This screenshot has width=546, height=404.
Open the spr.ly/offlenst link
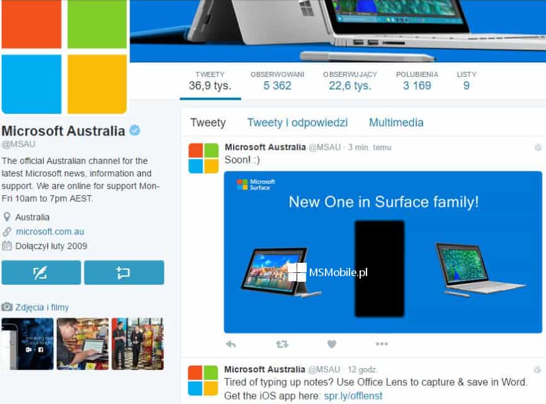[x=353, y=396]
